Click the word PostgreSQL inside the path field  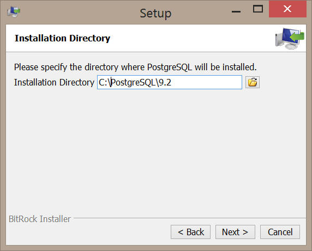click(x=133, y=82)
